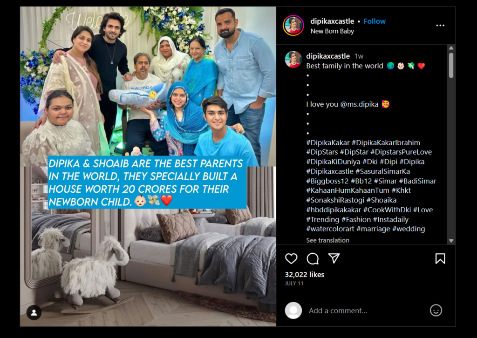Share post using the paper plane icon
477x338 pixels.
pyautogui.click(x=334, y=258)
